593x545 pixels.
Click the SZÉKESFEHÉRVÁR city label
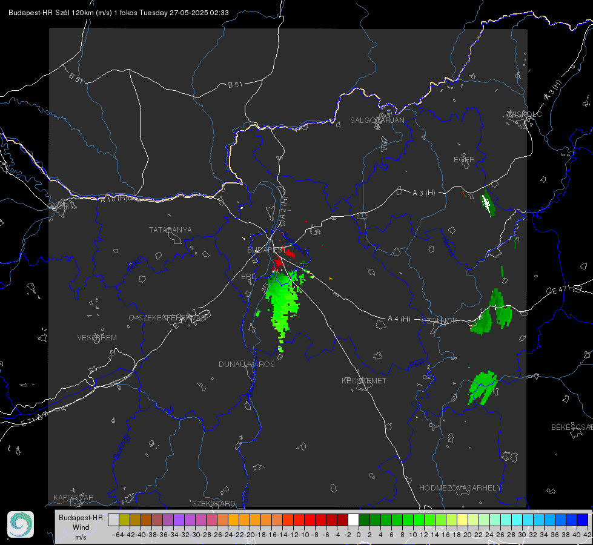point(173,318)
